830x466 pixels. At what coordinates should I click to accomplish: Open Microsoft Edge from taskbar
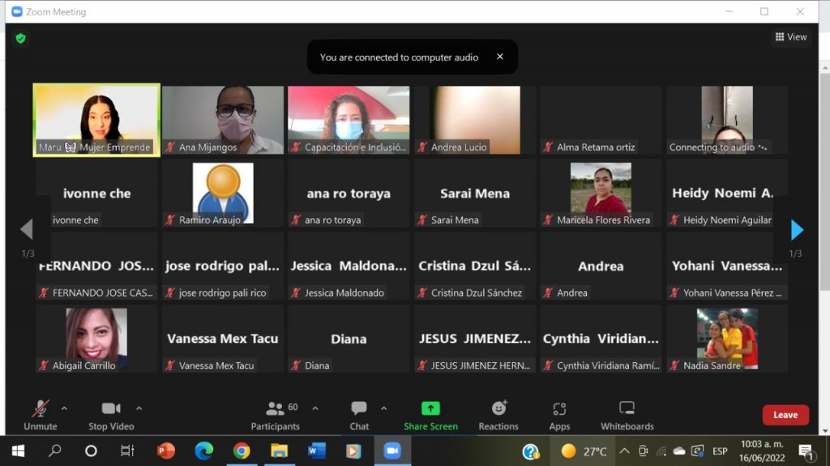coord(203,451)
